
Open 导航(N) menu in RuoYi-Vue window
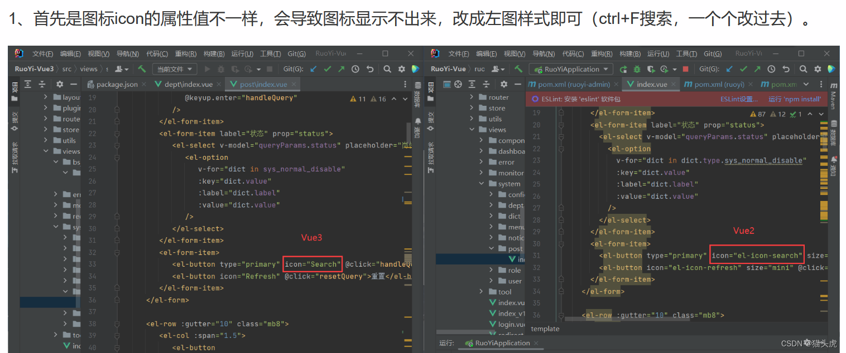click(x=544, y=54)
